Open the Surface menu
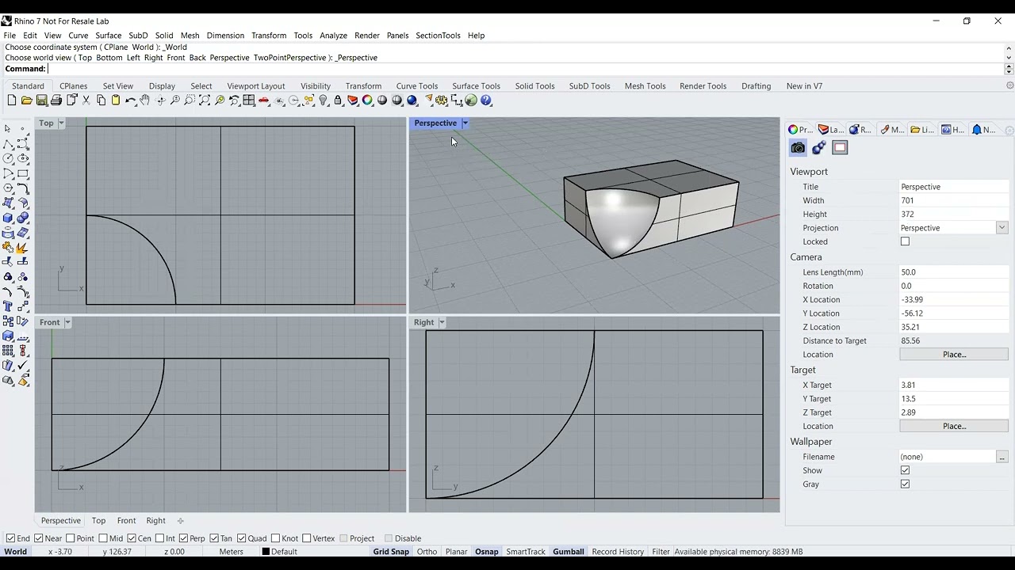 point(109,36)
